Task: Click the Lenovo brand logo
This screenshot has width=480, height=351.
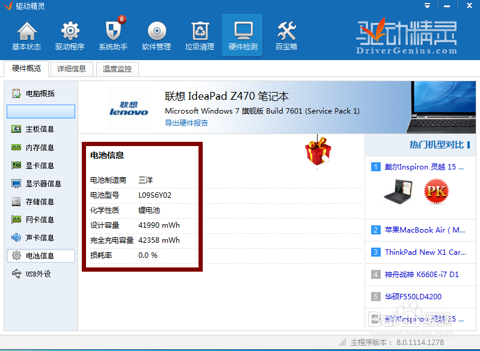Action: (x=129, y=109)
